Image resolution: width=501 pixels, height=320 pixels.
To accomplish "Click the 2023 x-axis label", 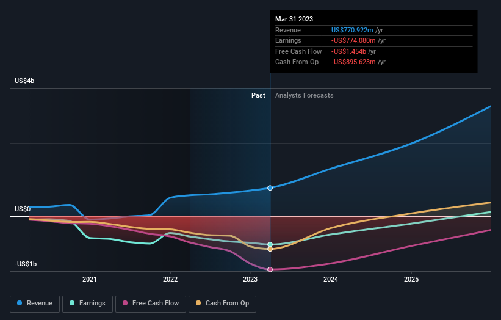I will click(250, 279).
